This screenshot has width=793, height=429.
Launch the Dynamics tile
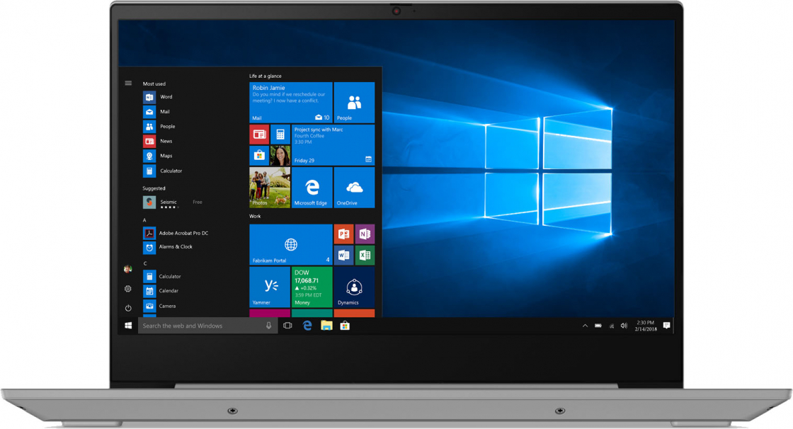click(x=354, y=287)
